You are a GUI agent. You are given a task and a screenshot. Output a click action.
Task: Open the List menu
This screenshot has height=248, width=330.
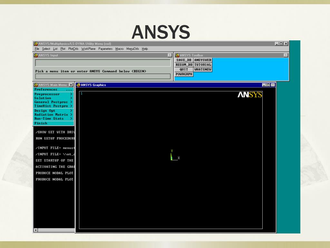(55, 49)
